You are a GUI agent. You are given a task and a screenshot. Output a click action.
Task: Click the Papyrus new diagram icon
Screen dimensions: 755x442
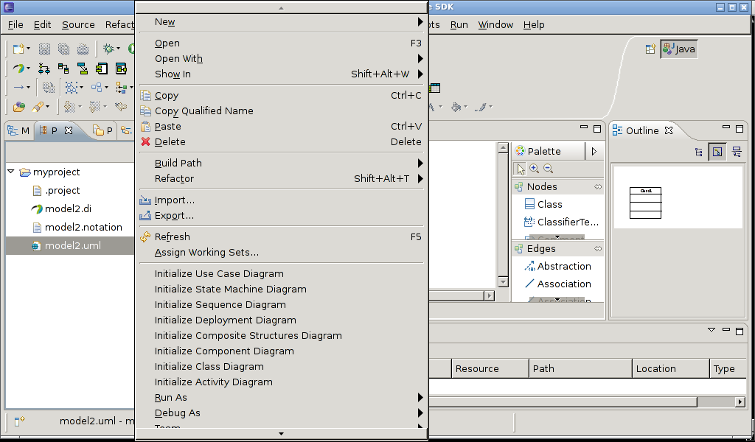pyautogui.click(x=18, y=69)
